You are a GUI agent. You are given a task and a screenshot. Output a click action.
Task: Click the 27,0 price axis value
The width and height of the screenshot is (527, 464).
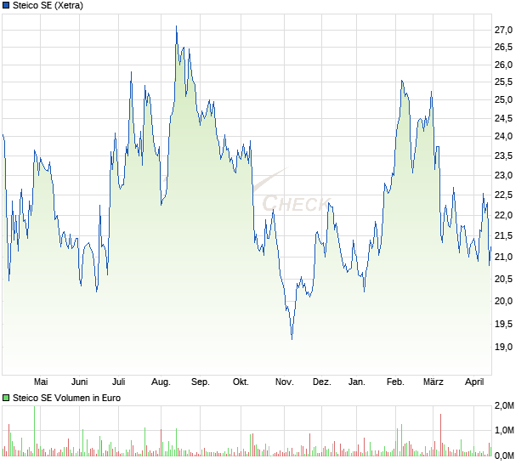click(503, 30)
